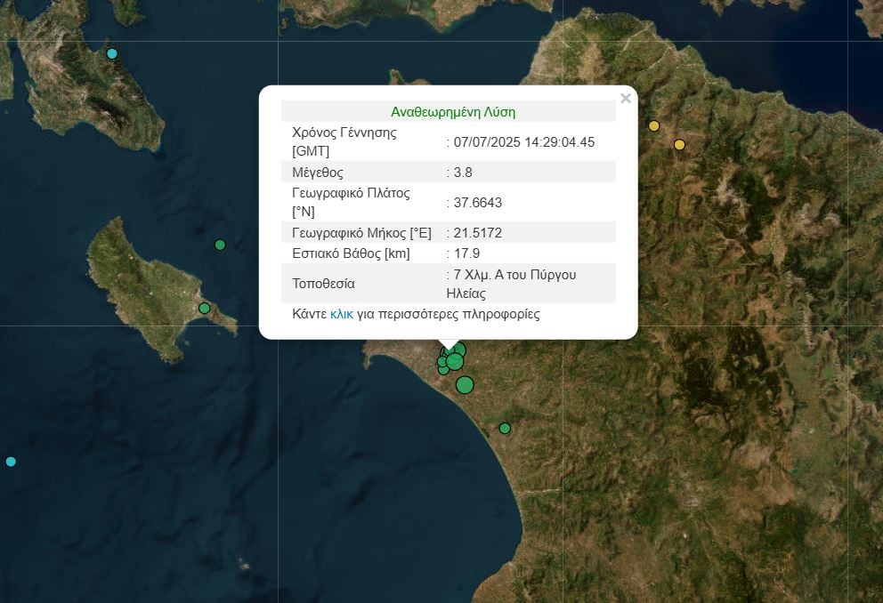The height and width of the screenshot is (603, 883).
Task: Click the focal depth value 17.9
Action: click(x=466, y=253)
